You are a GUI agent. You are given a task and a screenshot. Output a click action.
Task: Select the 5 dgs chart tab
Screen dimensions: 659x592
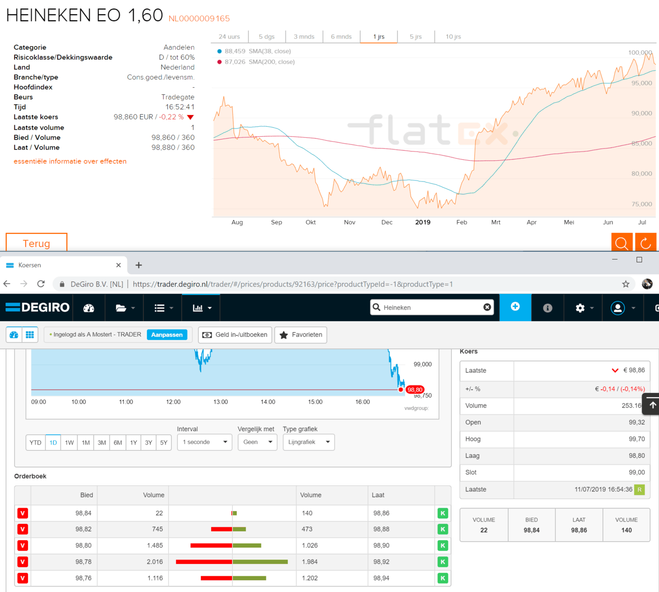point(267,37)
